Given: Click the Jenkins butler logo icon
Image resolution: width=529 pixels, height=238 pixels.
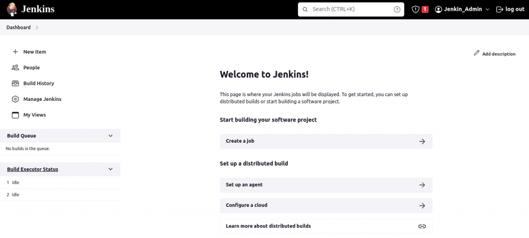Looking at the screenshot, I should pos(12,9).
